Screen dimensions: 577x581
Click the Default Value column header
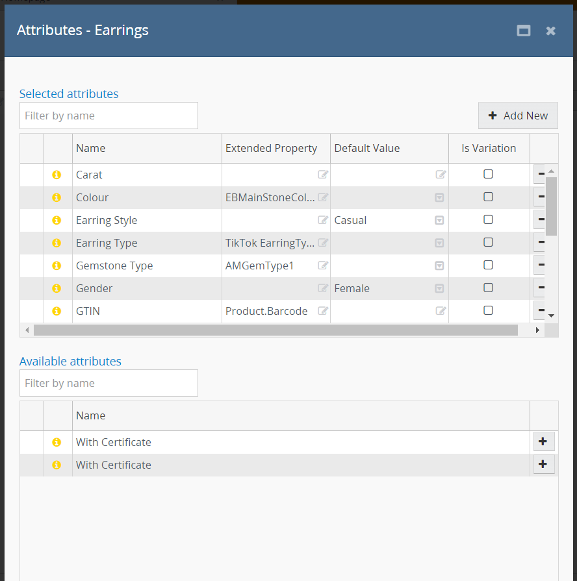coord(366,148)
